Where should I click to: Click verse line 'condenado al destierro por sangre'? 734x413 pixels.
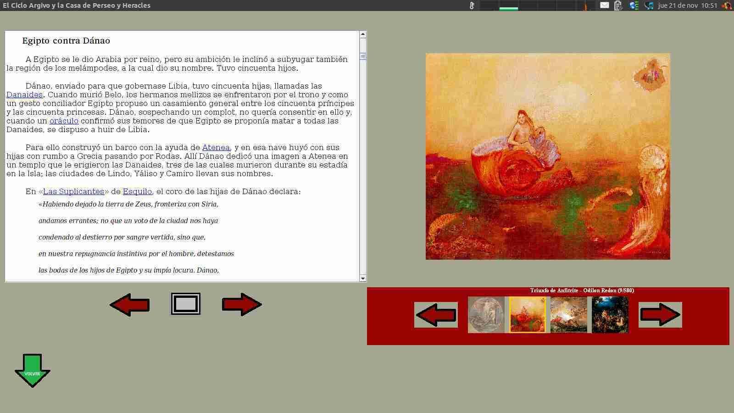click(122, 237)
